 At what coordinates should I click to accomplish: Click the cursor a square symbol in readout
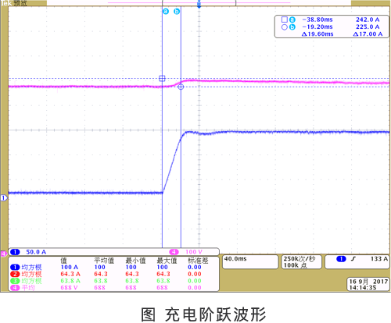(285, 20)
